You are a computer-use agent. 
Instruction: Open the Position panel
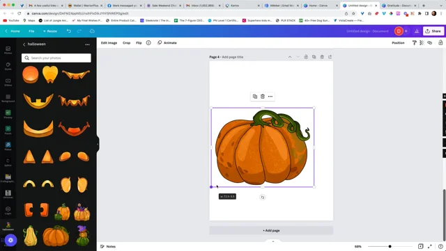point(398,42)
